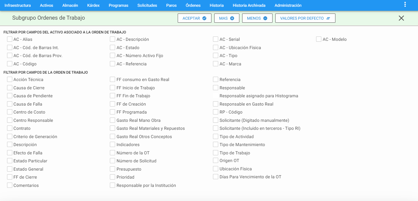The image size is (418, 201).
Task: Click the checkmark icon on the ACEPTAR button
Action: (x=204, y=18)
